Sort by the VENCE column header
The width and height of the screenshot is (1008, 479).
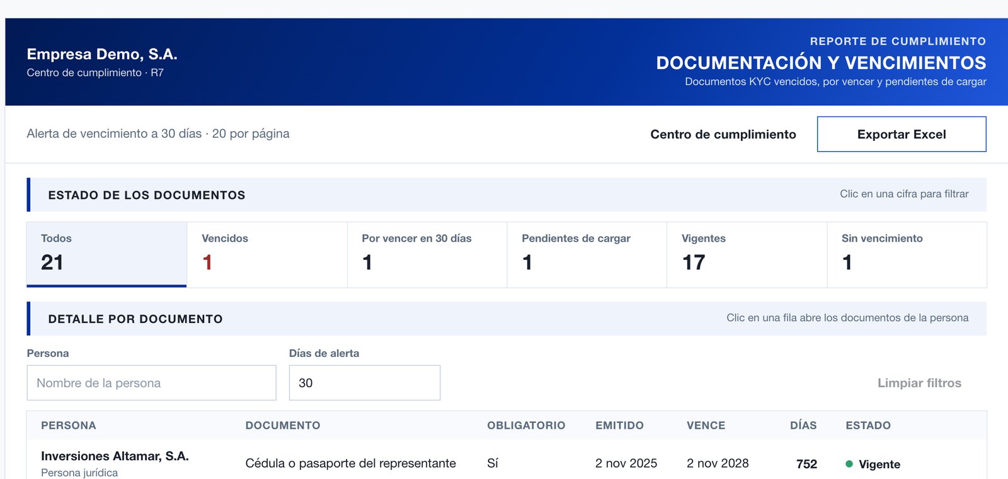[706, 425]
